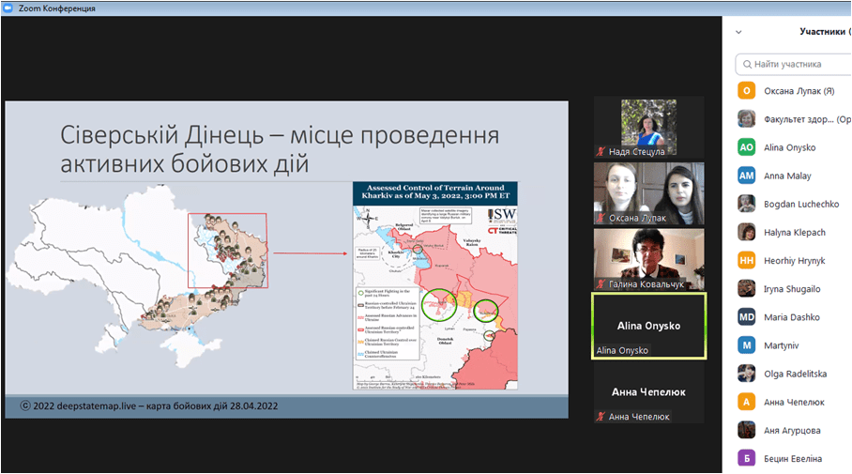Select participant name Оксана Лупак (Я)
The width and height of the screenshot is (852, 474).
(x=799, y=91)
